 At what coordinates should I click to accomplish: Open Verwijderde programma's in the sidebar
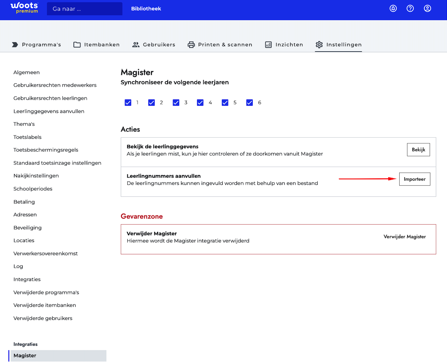click(x=46, y=293)
